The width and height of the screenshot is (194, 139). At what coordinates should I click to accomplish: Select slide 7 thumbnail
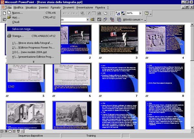(119, 78)
